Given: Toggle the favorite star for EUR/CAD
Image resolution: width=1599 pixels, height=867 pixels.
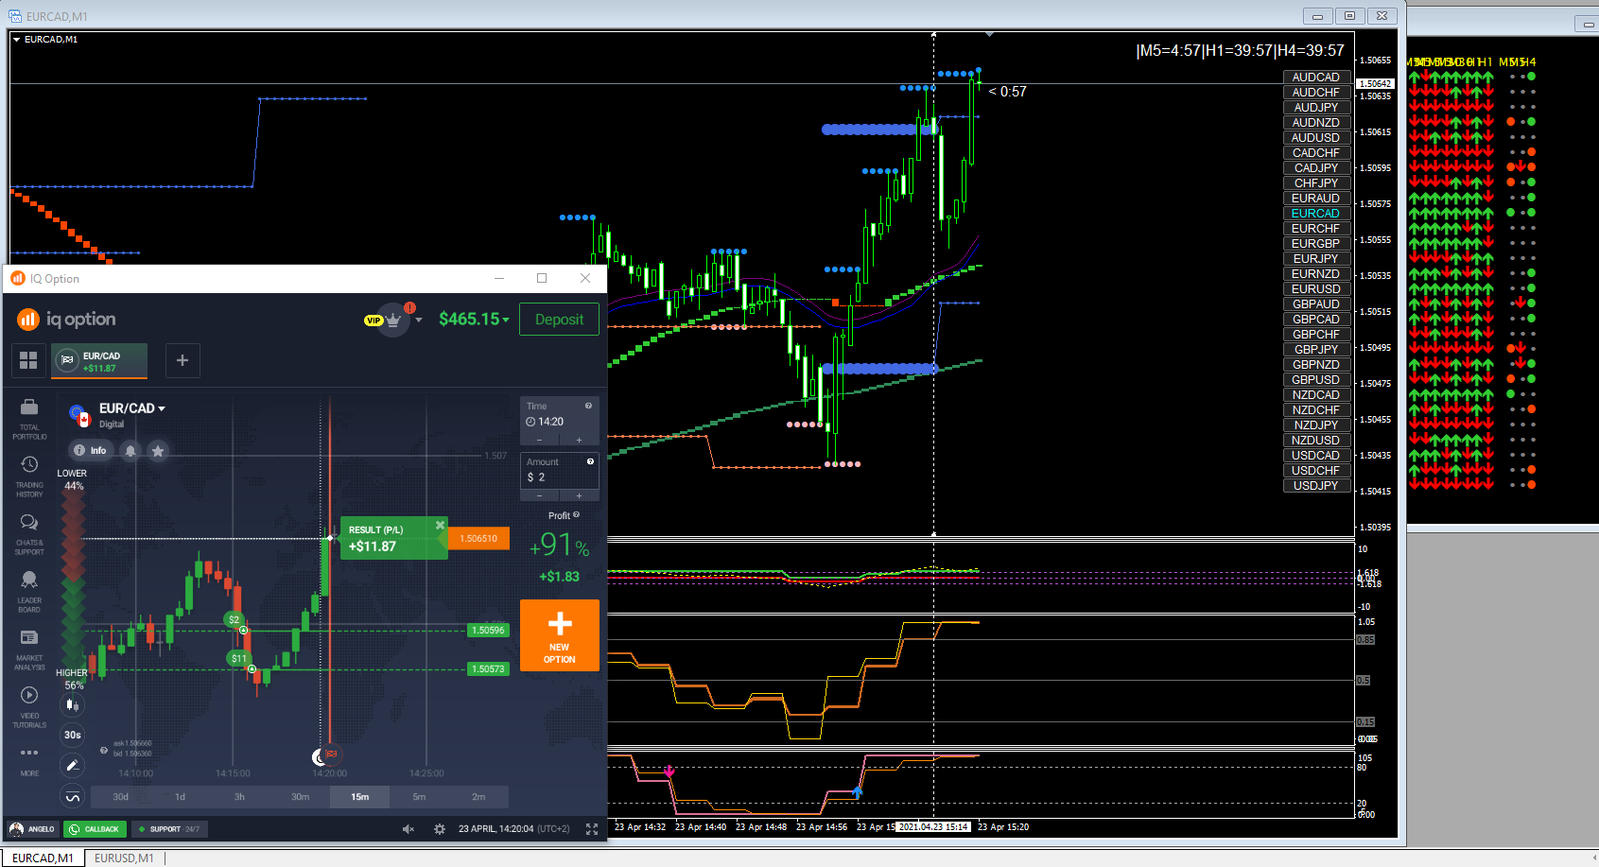Looking at the screenshot, I should (x=158, y=451).
